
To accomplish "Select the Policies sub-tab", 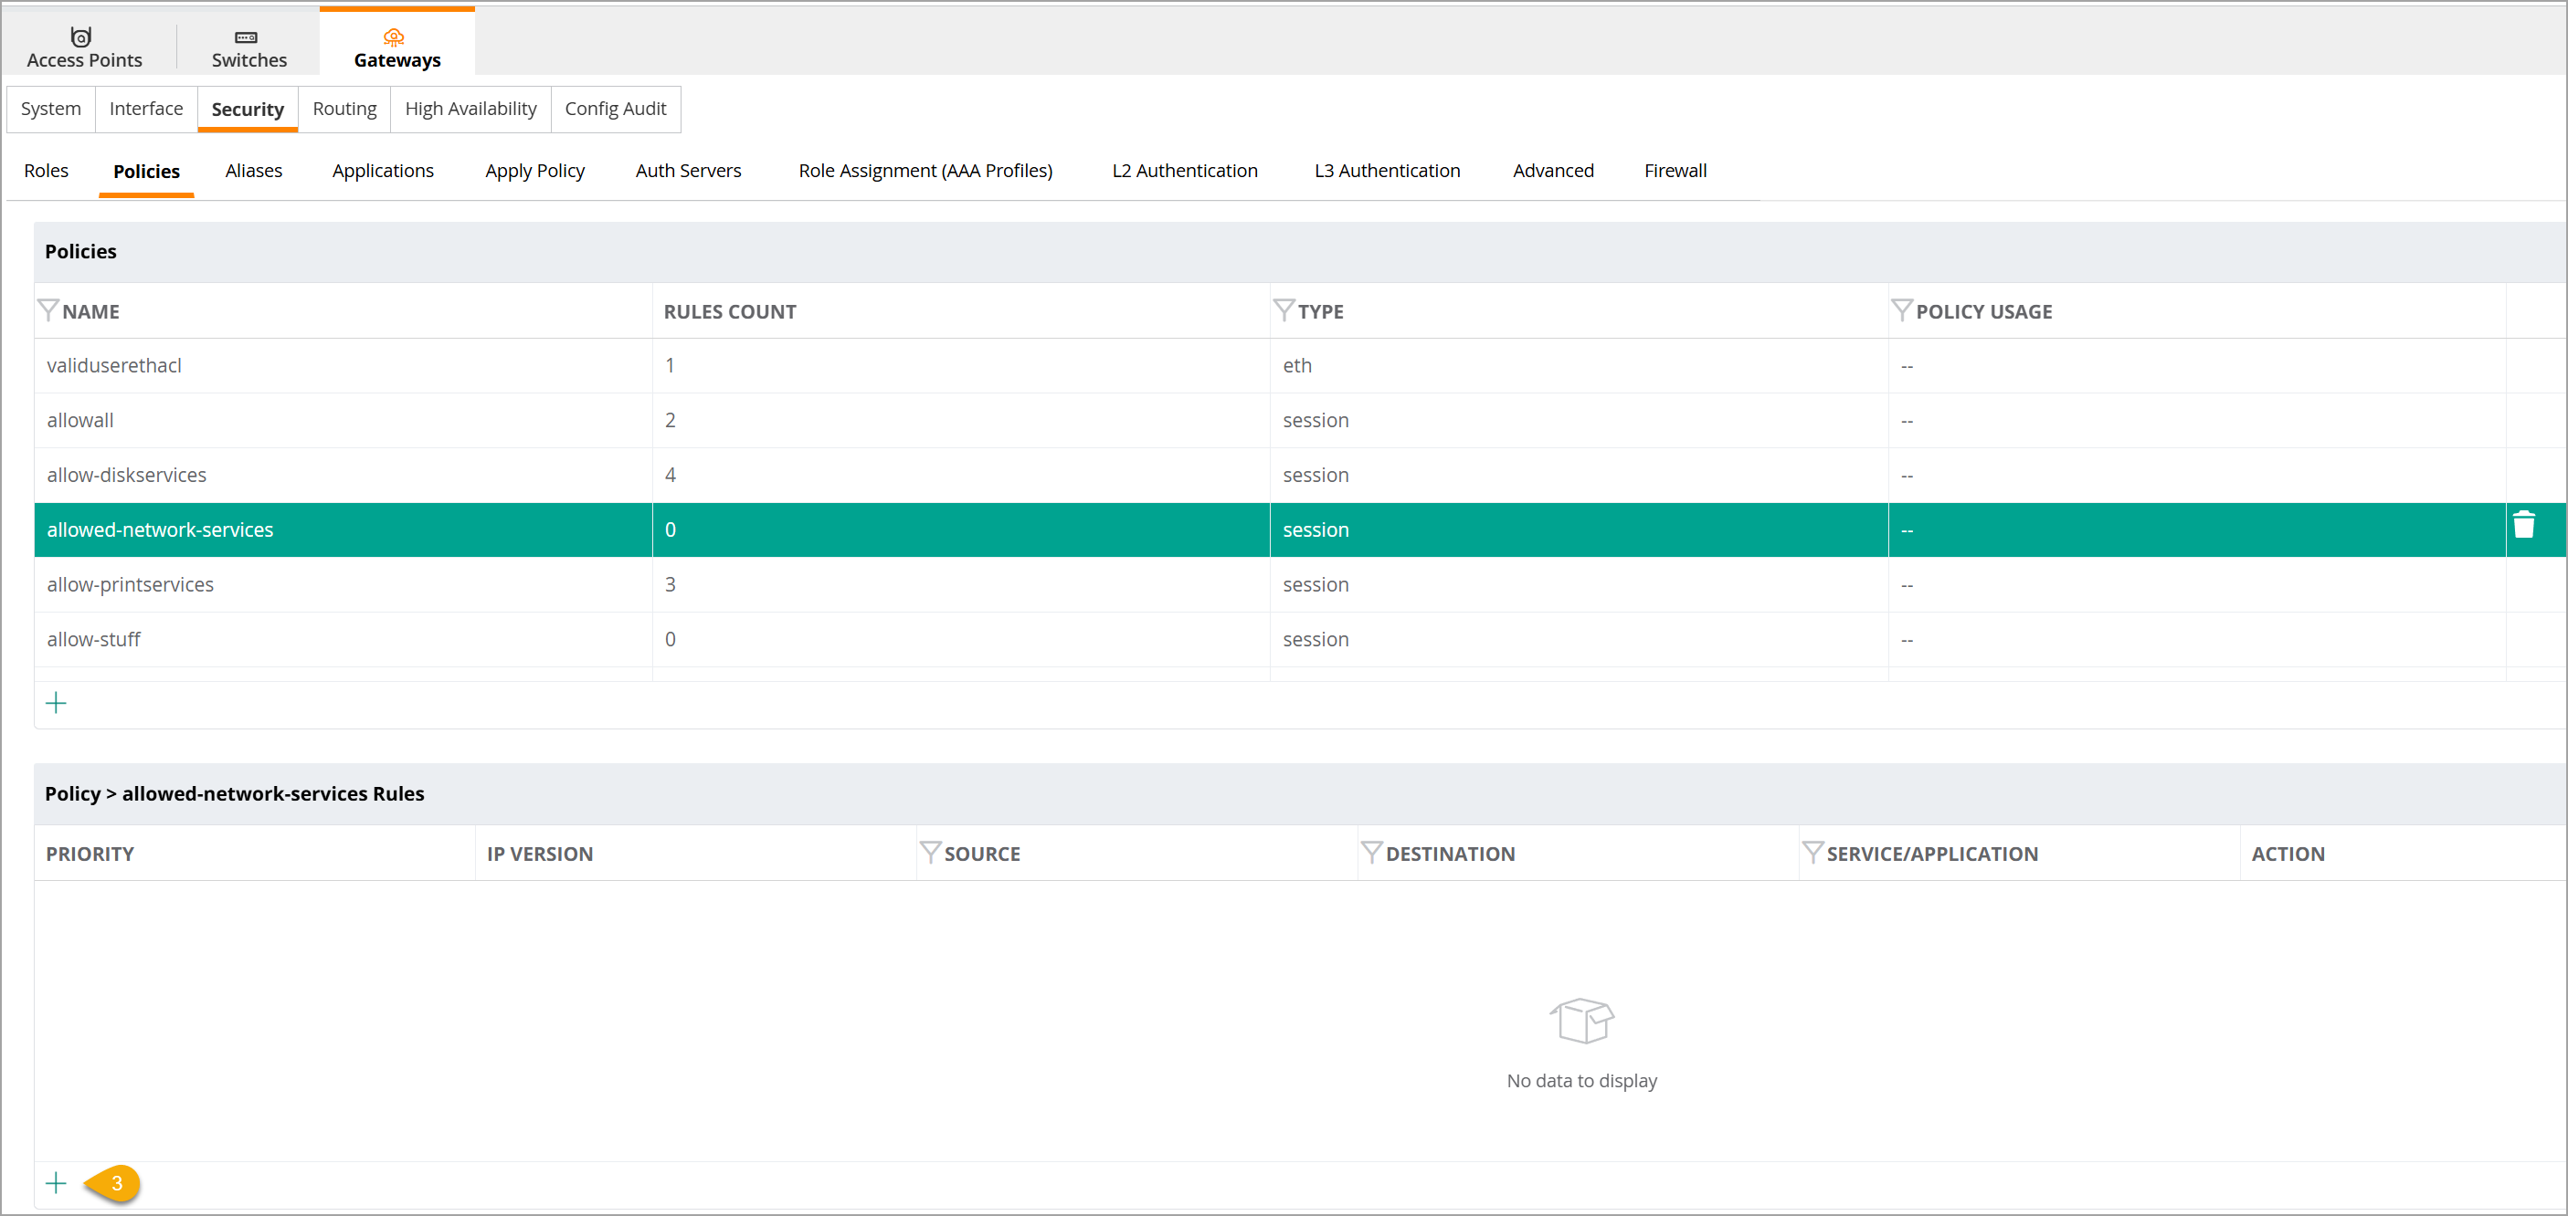I will coord(146,172).
